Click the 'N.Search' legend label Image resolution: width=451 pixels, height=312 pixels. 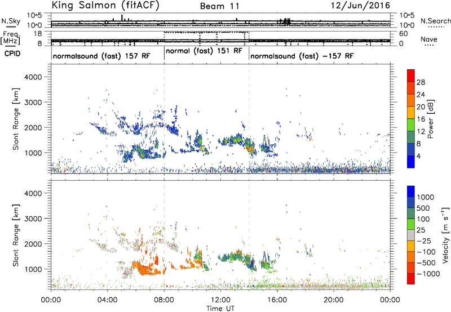click(435, 21)
